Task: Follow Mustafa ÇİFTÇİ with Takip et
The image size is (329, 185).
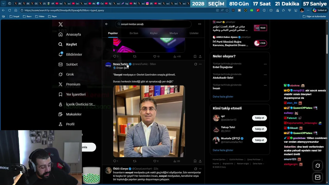Action: (259, 140)
